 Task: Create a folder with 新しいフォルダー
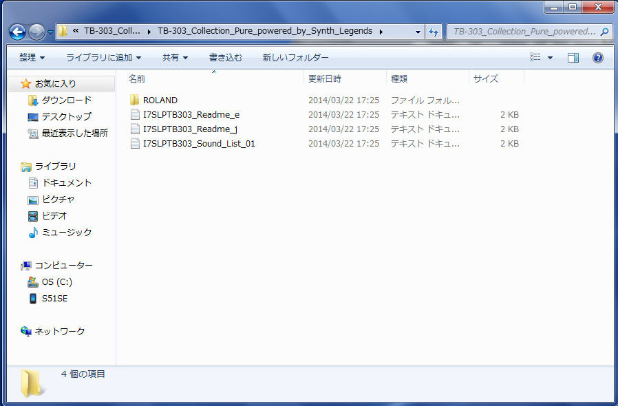[x=295, y=58]
